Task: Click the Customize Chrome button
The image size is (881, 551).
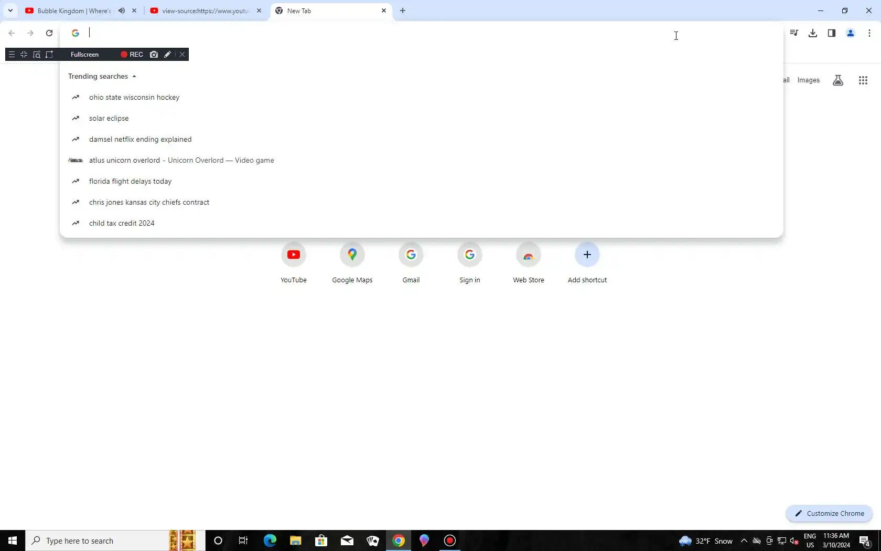Action: click(x=829, y=514)
